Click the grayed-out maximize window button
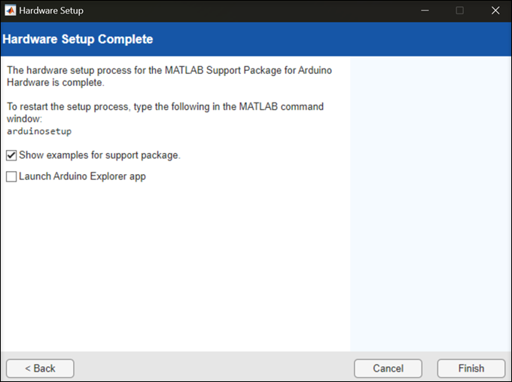This screenshot has width=512, height=382. click(x=459, y=11)
